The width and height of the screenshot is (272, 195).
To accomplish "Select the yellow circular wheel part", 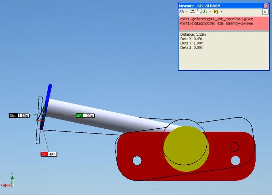I will point(186,148).
